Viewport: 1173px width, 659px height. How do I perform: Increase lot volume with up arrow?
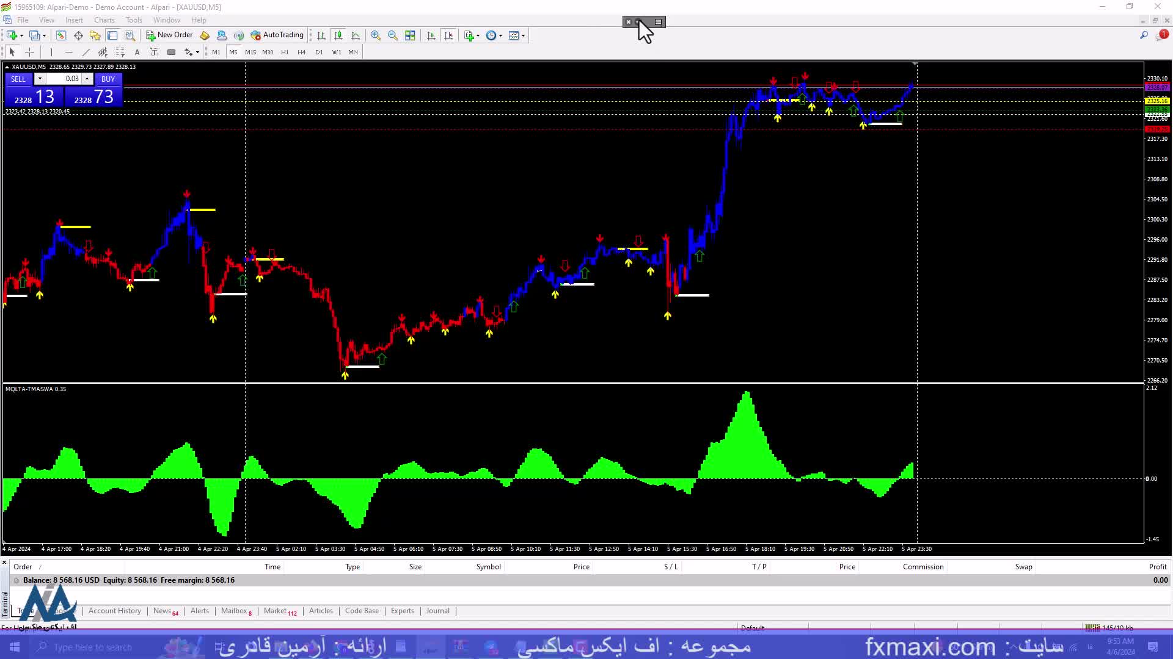pos(87,79)
